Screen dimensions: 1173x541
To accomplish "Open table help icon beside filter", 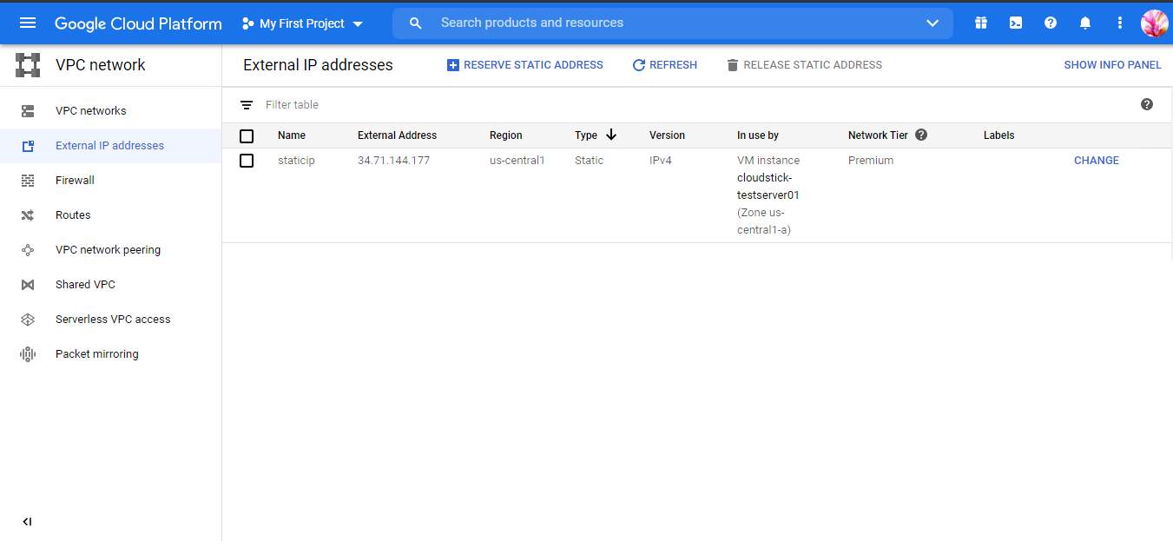I will [1146, 104].
